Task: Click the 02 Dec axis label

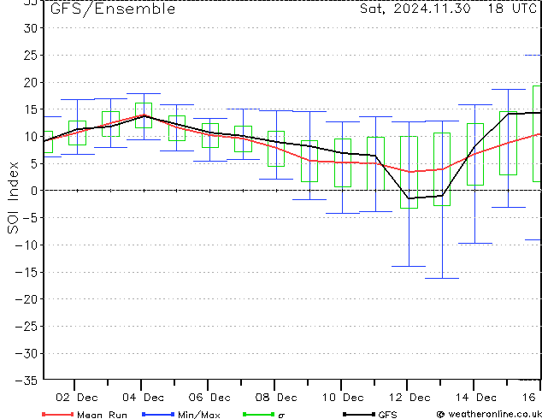Action: pyautogui.click(x=77, y=398)
